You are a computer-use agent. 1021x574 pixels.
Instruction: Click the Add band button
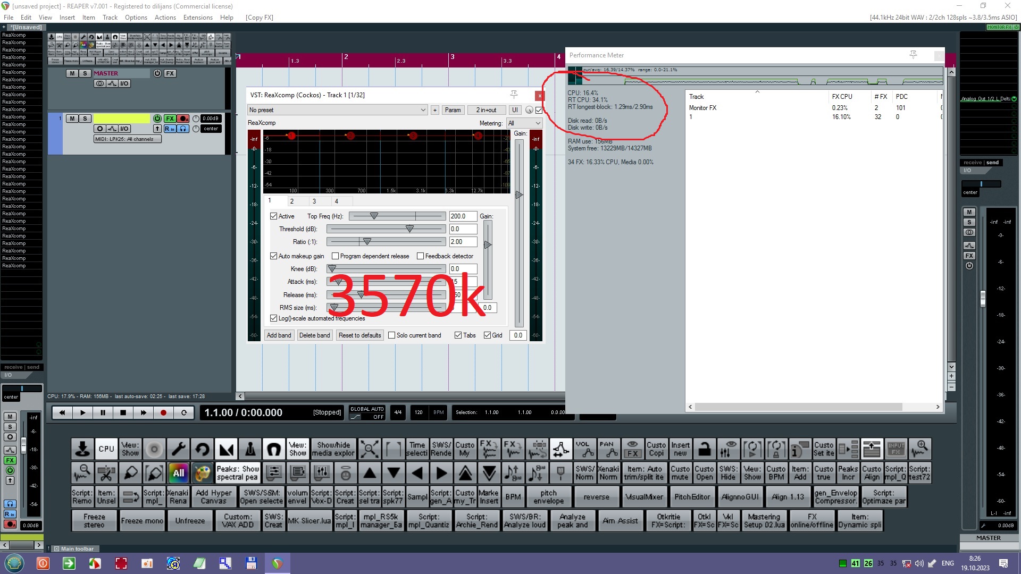(x=279, y=335)
